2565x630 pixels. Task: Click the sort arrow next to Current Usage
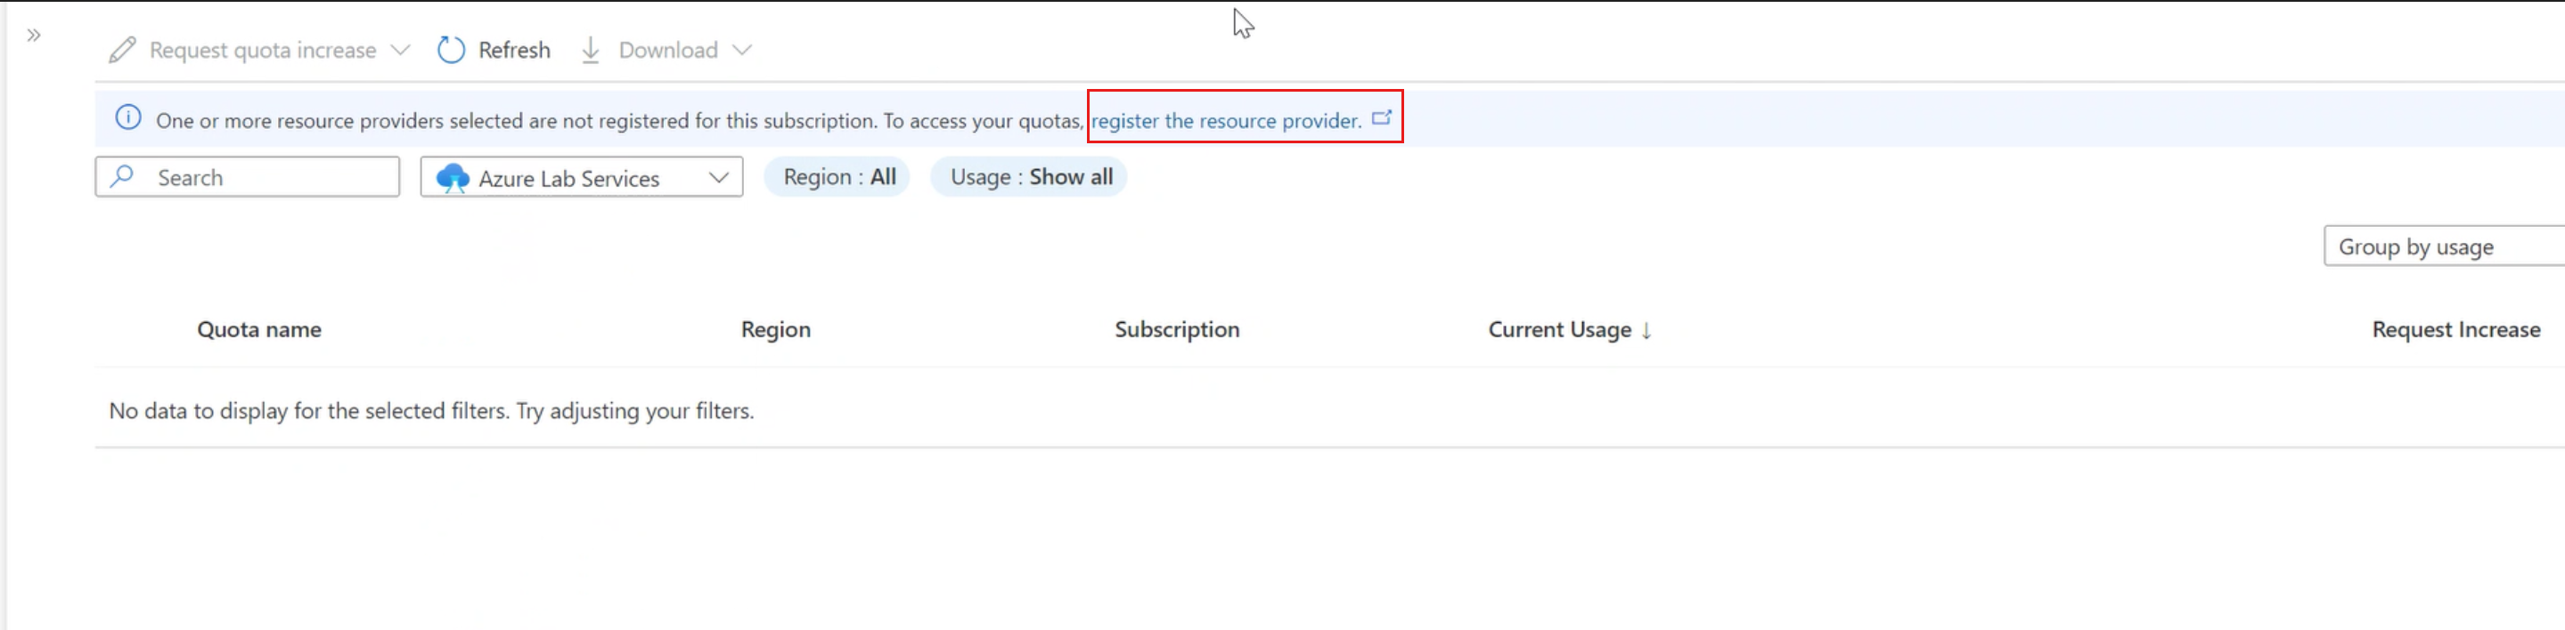pos(1646,330)
